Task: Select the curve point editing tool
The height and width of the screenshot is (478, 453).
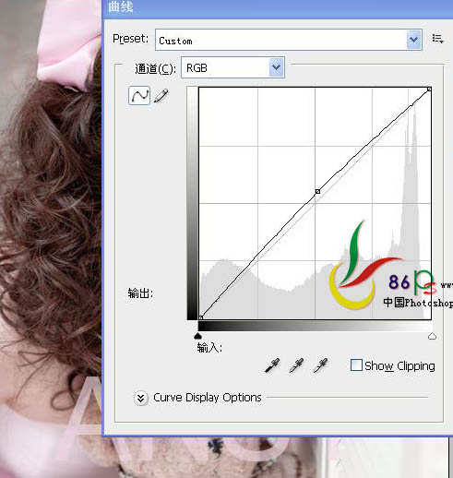Action: (139, 96)
